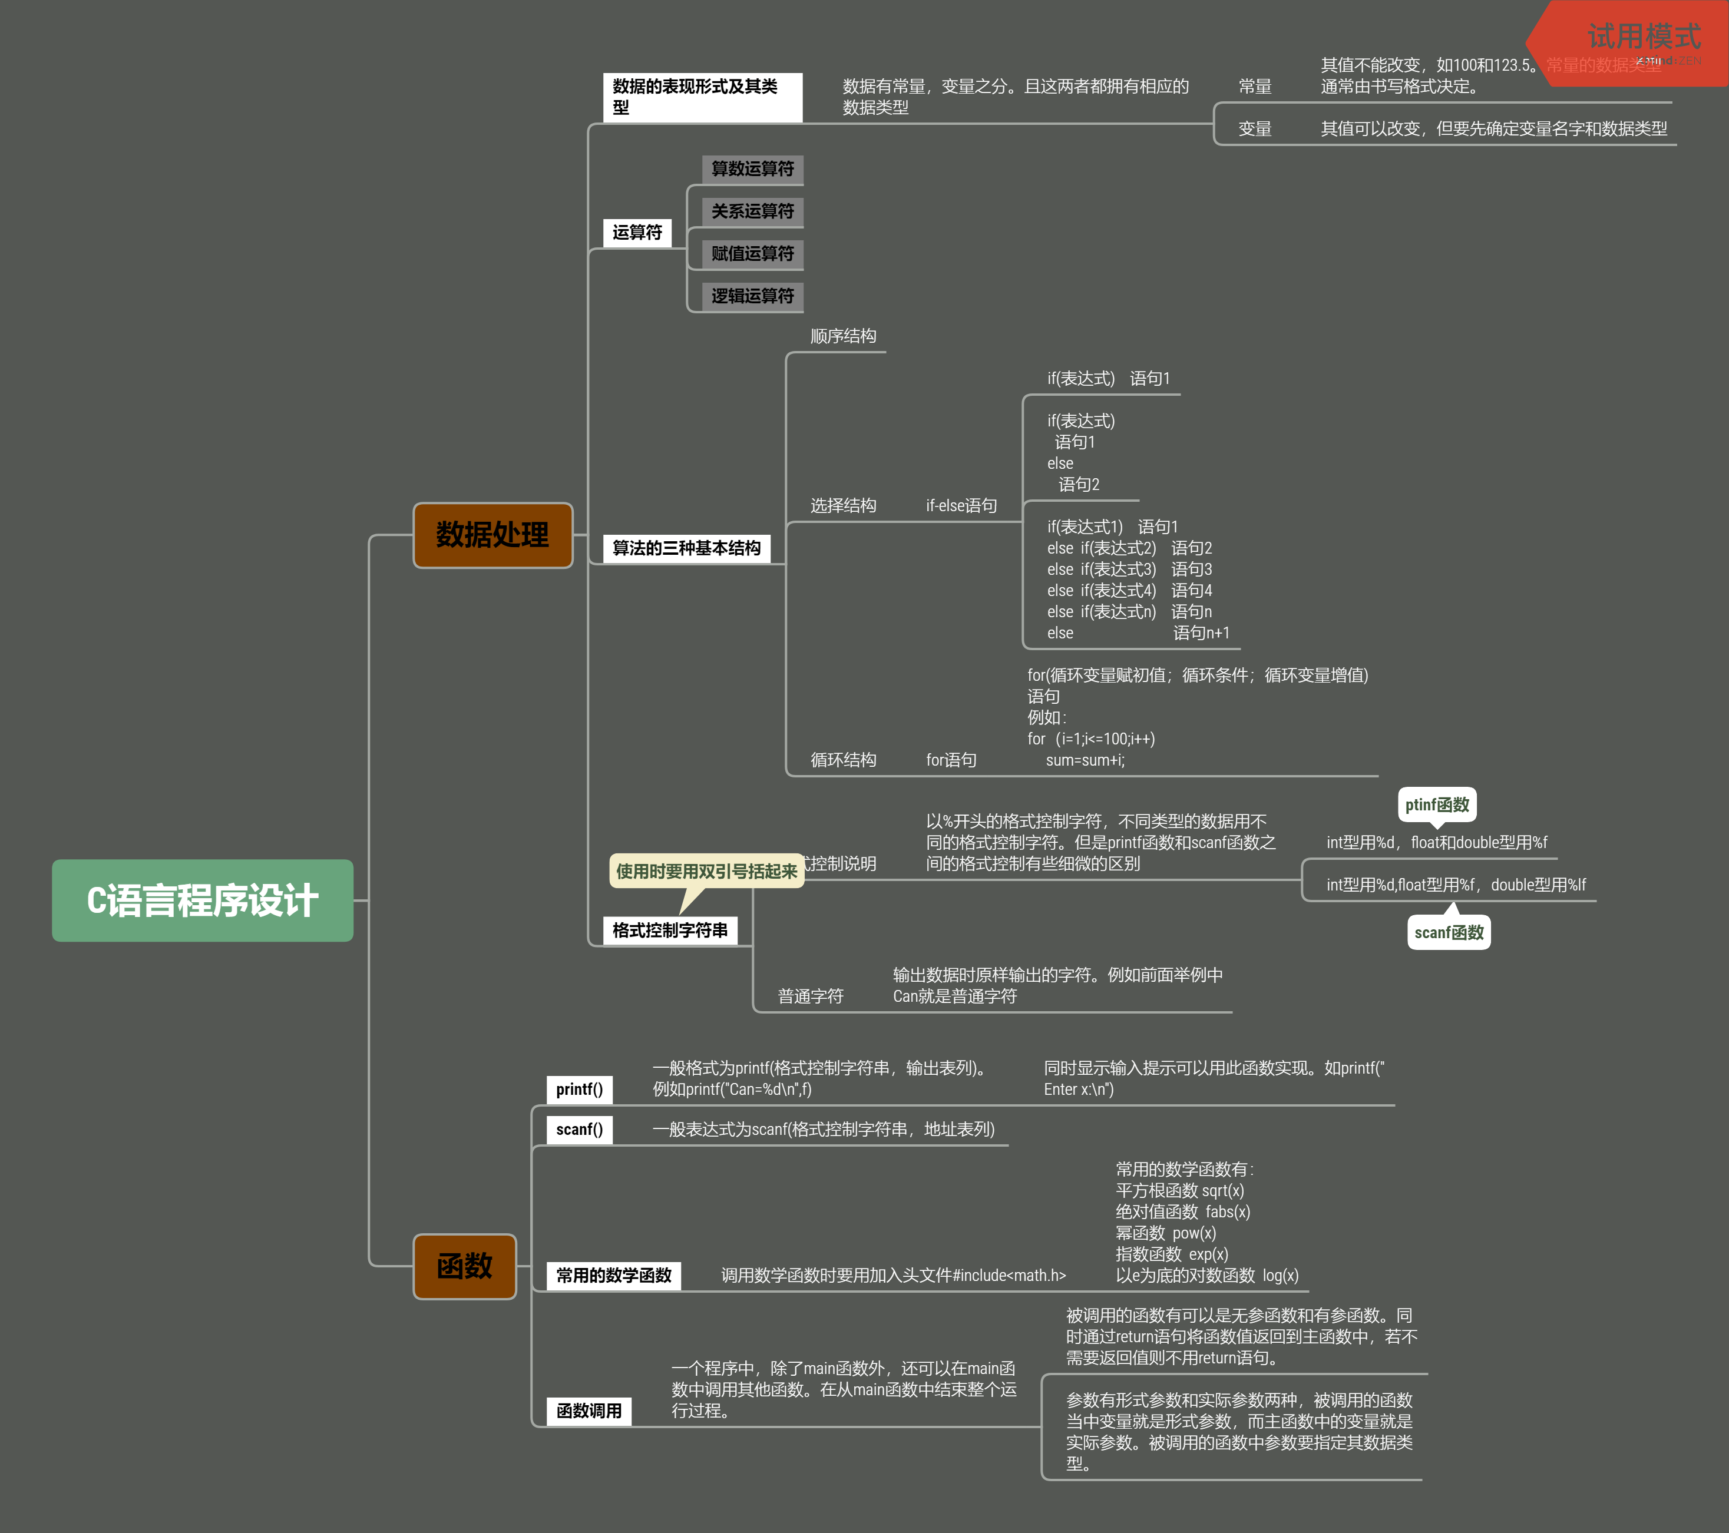Screen dimensions: 1729x1533
Task: Select the scanf() subtopic
Action: pyautogui.click(x=580, y=1130)
